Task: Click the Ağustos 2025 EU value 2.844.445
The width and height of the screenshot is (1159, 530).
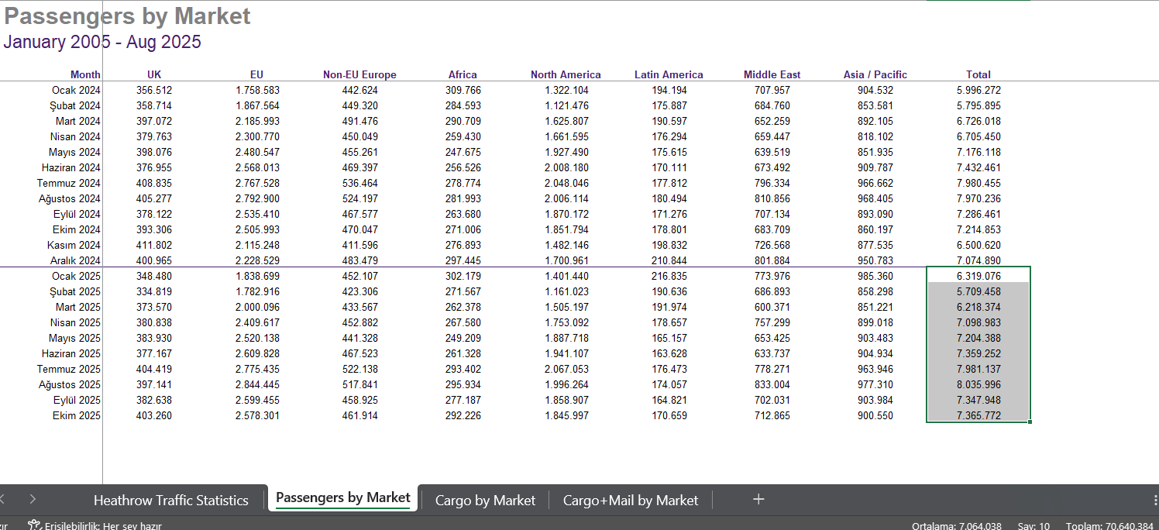Action: click(257, 385)
